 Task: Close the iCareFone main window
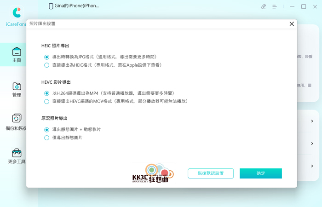(315, 7)
